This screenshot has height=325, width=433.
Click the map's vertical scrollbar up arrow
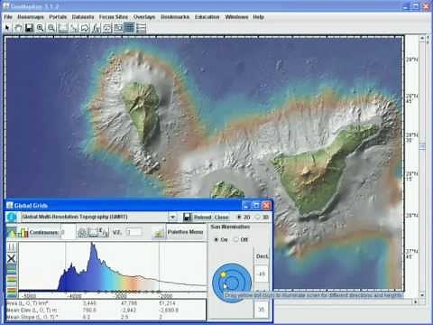point(422,38)
